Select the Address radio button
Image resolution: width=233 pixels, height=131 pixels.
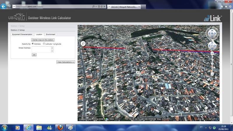coord(33,44)
